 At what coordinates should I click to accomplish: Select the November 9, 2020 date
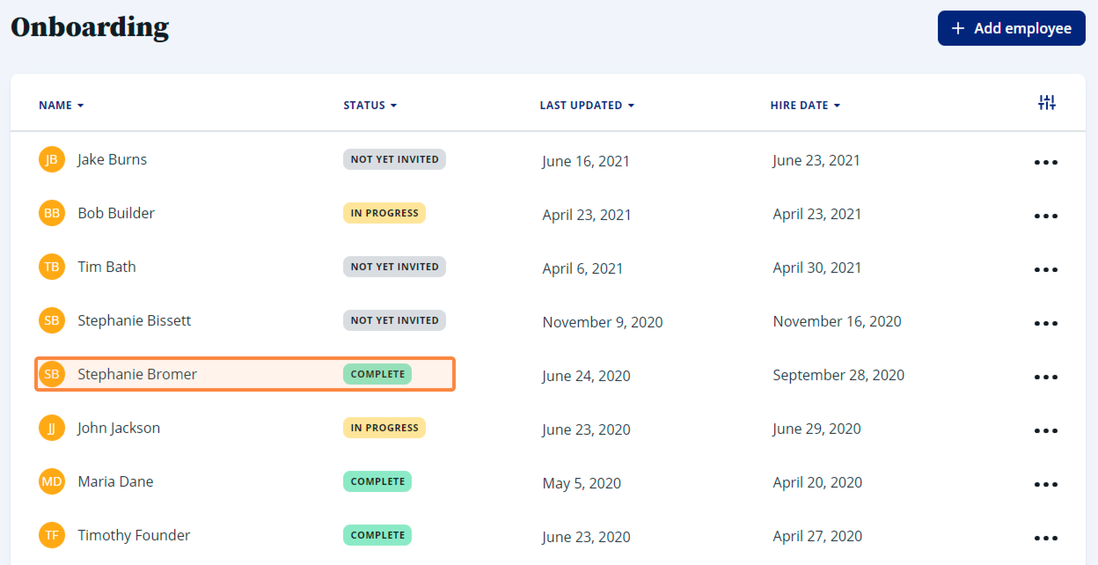[603, 322]
